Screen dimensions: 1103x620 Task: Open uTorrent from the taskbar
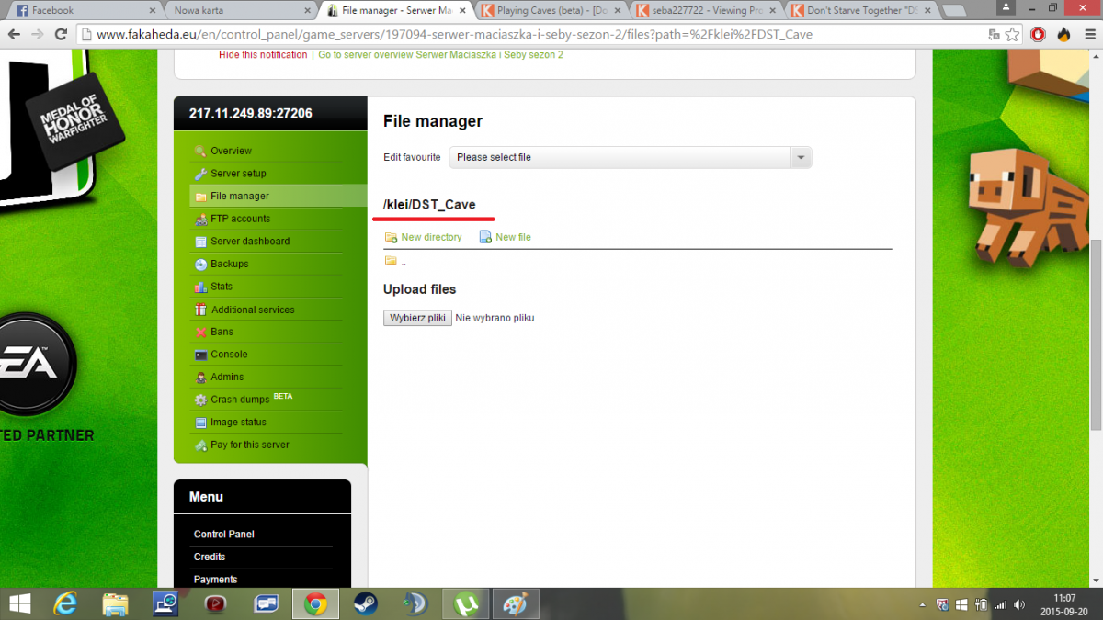465,603
